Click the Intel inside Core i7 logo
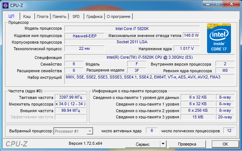 [x=219, y=38]
